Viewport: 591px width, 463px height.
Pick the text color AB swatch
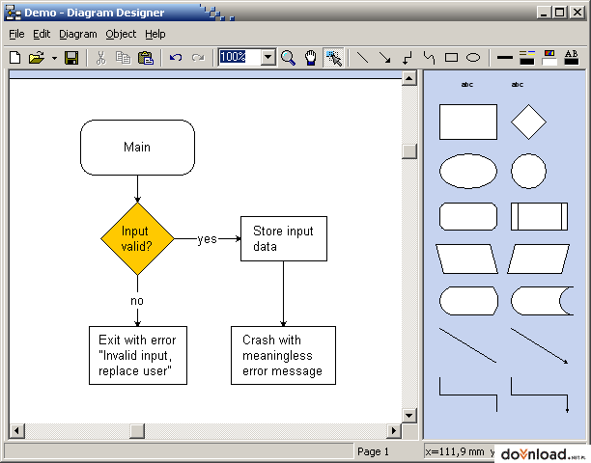click(572, 58)
